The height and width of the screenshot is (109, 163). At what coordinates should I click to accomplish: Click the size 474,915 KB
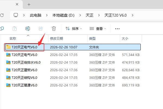coord(131,63)
